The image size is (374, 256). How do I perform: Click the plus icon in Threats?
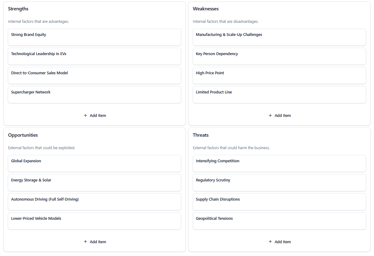tap(270, 242)
